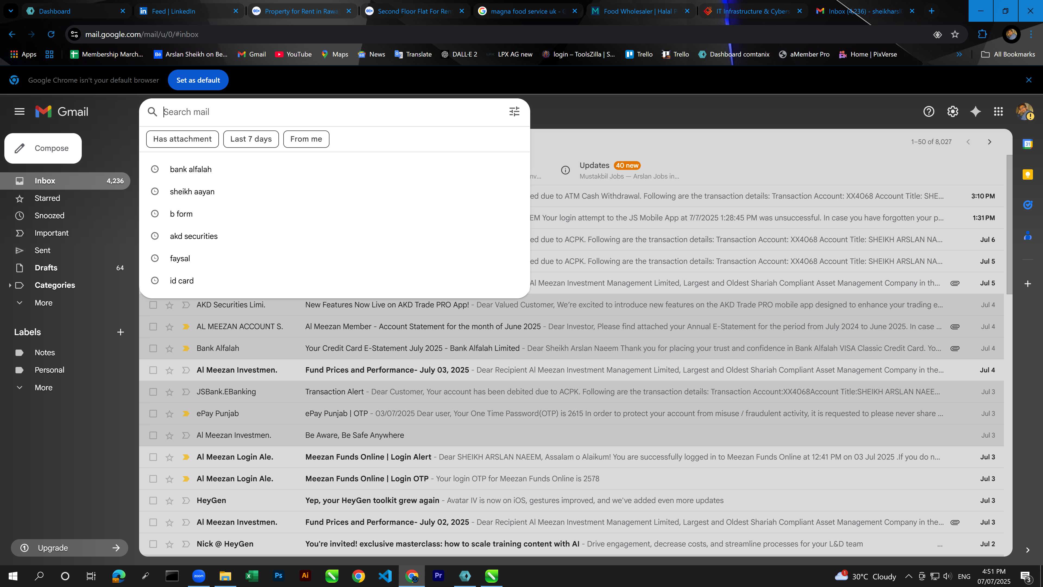Go to the Sent folder
Screen dimensions: 1043x587
[43, 250]
